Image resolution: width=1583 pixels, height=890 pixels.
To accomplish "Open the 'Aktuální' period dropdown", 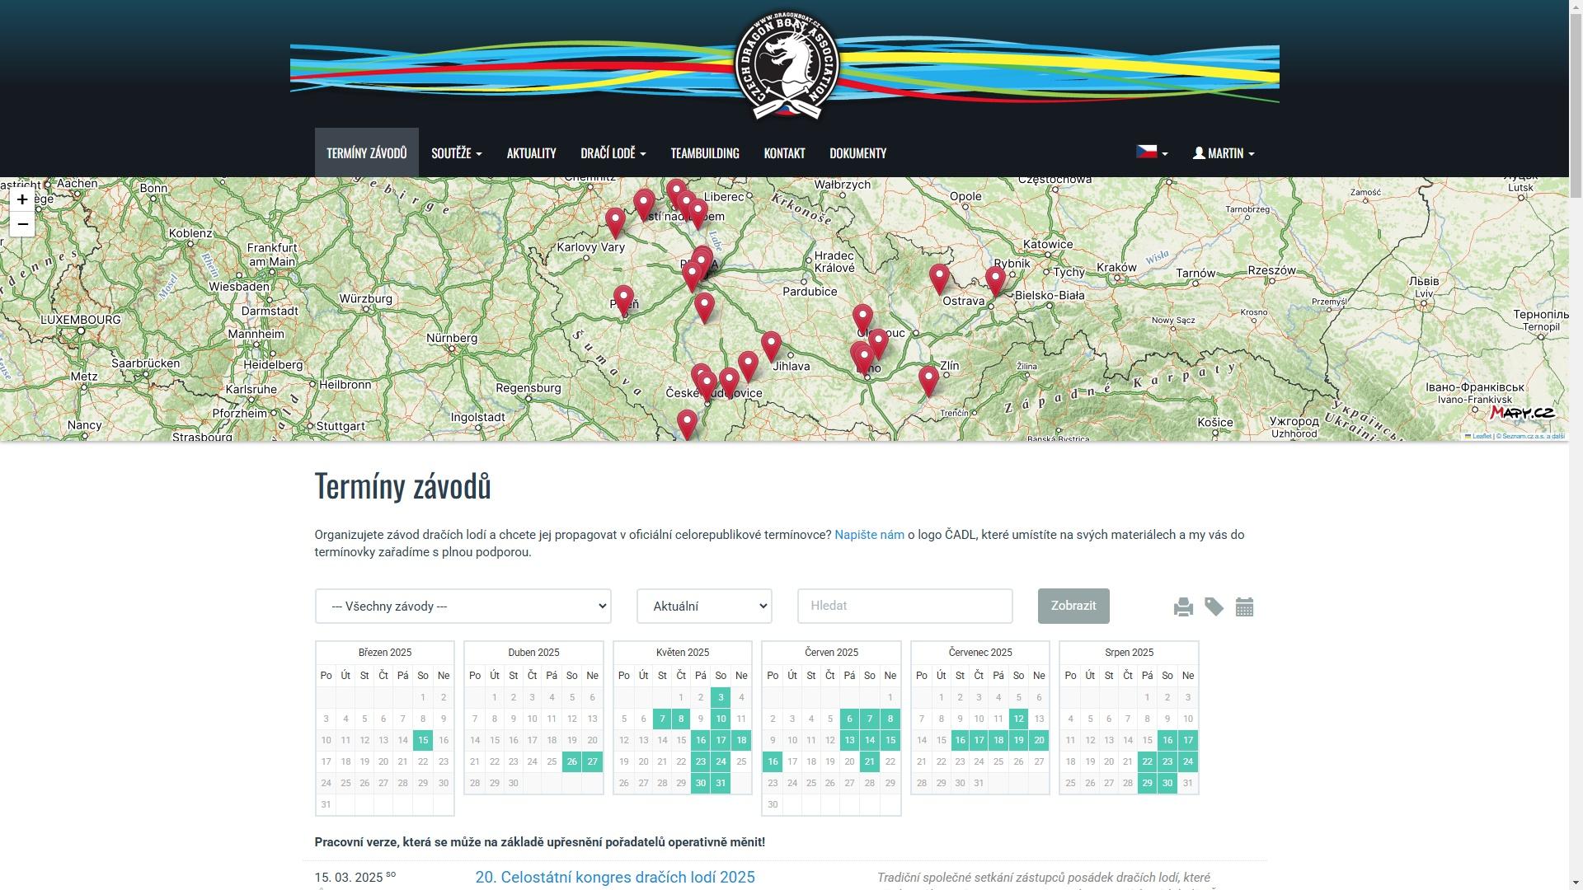I will click(x=704, y=606).
